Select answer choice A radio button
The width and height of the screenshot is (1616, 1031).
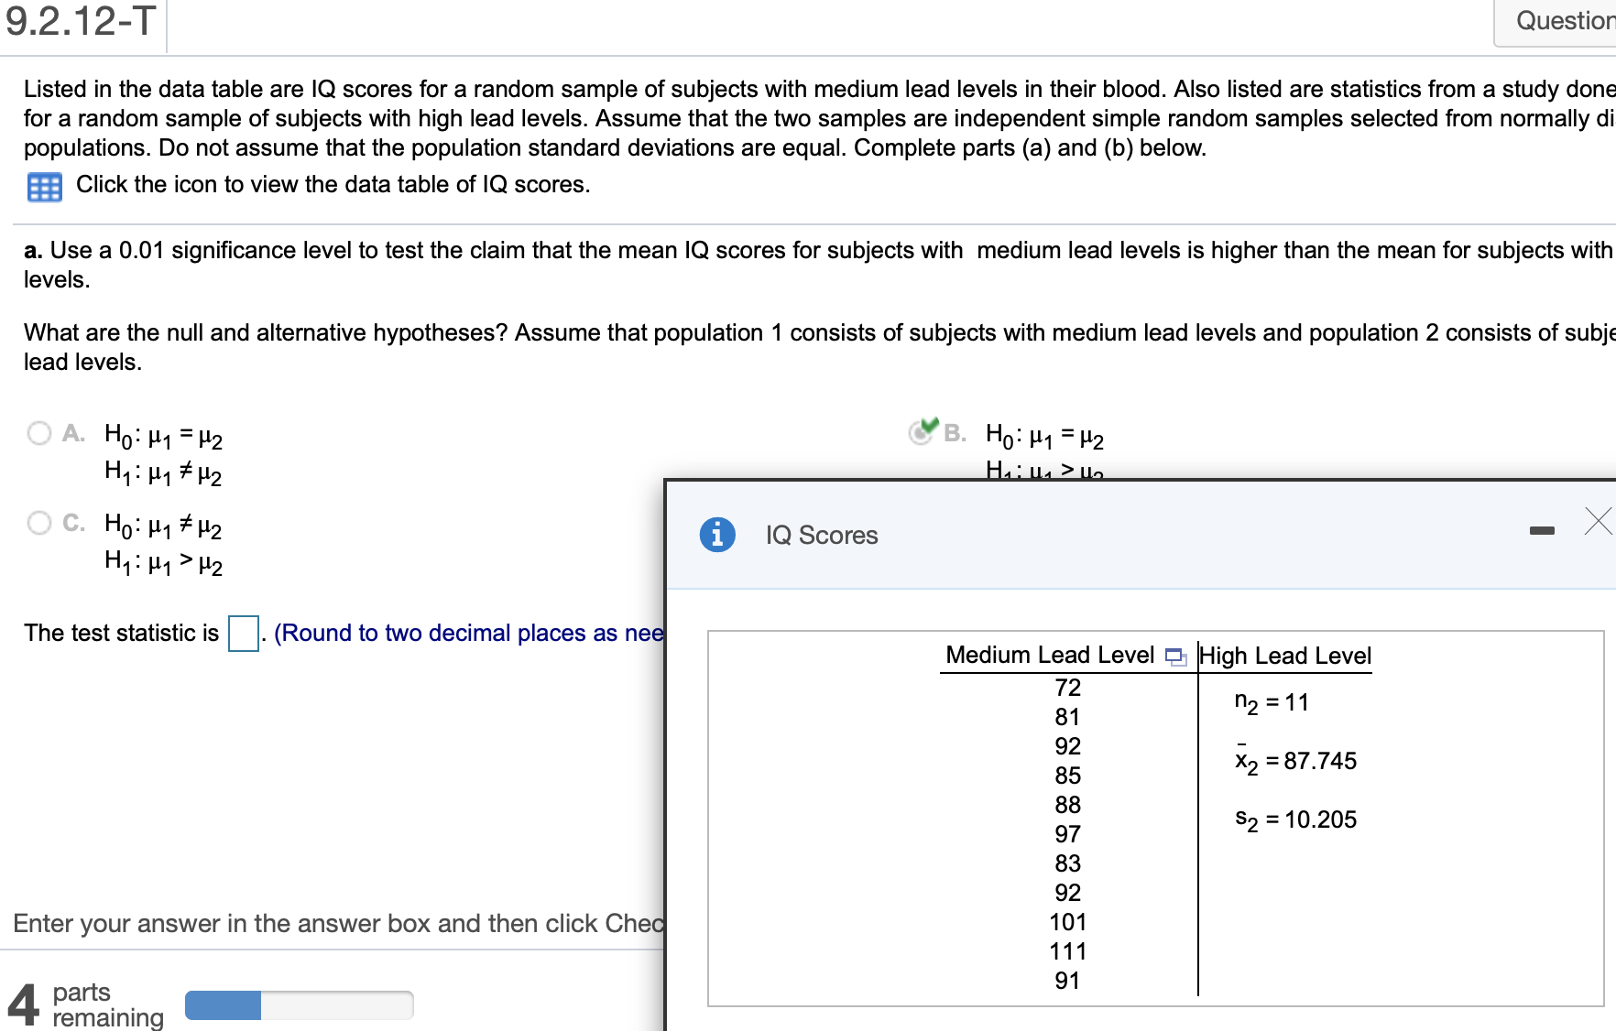pos(38,433)
